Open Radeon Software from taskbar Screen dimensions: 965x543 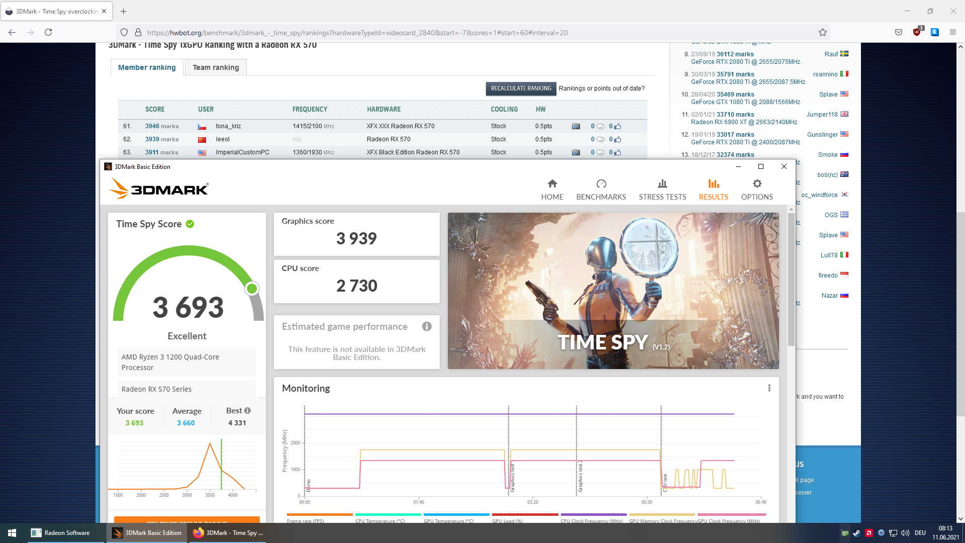60,533
